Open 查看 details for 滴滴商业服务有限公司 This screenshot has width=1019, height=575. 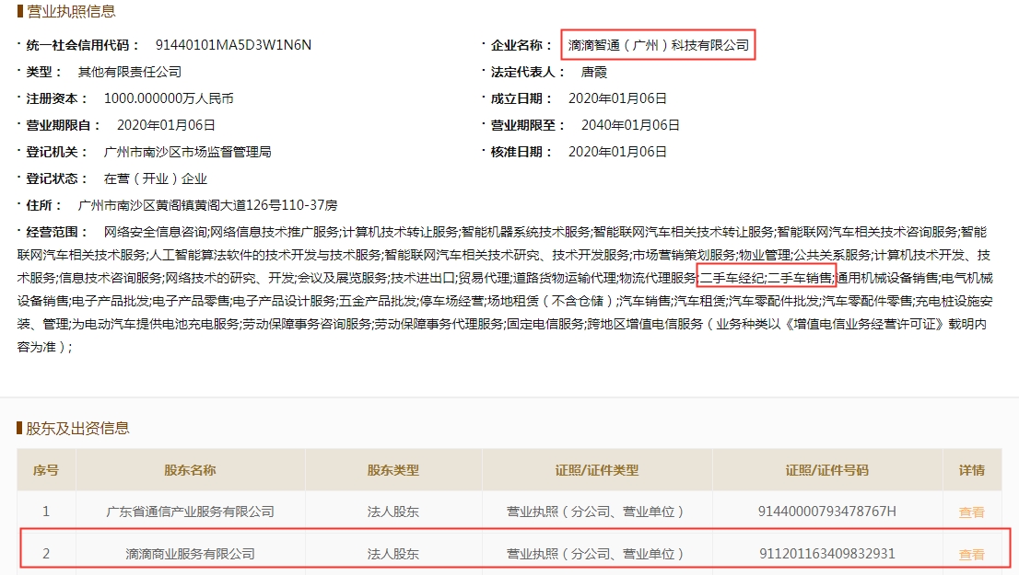[971, 554]
